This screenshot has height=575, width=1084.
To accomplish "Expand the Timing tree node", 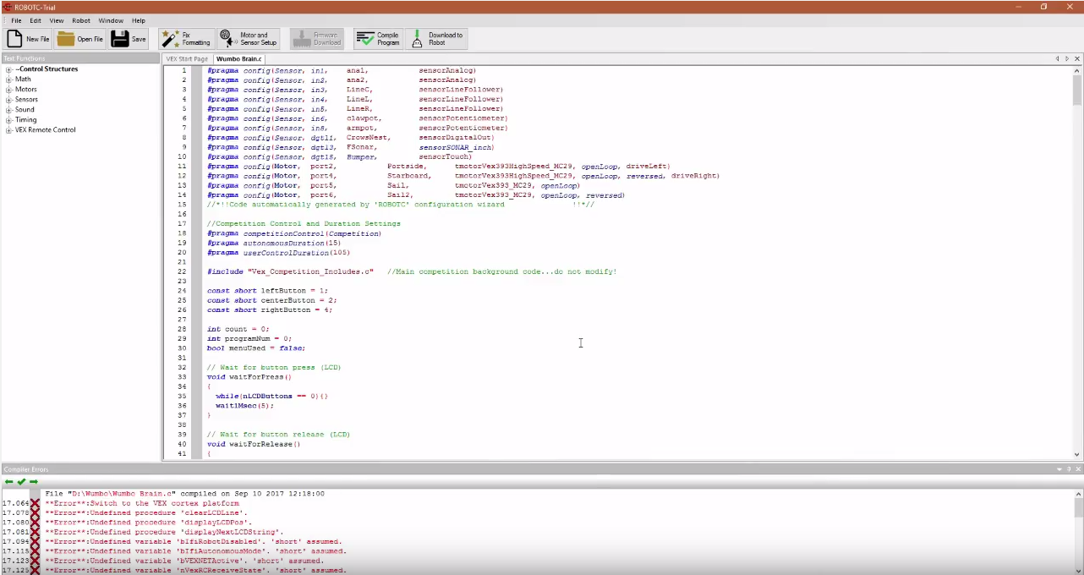I will click(x=8, y=120).
